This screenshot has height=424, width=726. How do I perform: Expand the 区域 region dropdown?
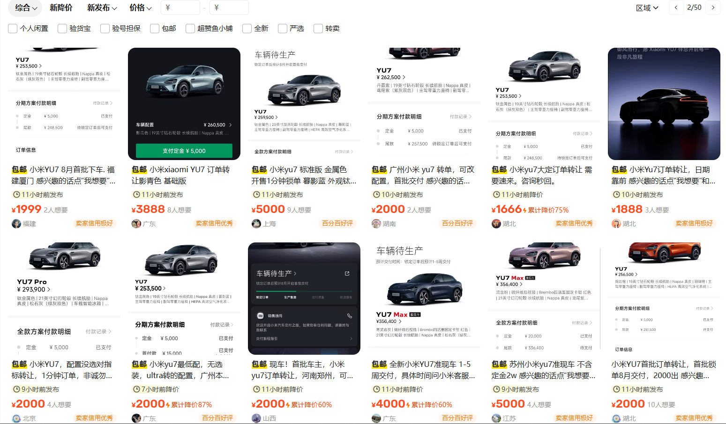click(647, 8)
